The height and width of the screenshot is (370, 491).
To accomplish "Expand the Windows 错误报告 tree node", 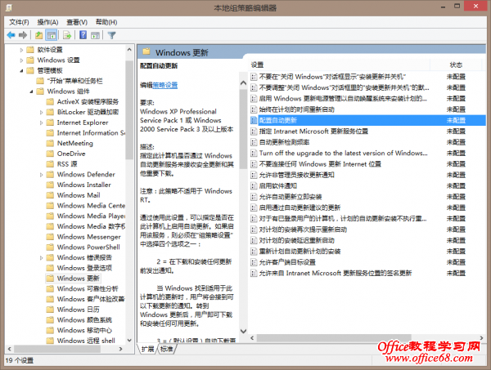I will tap(41, 257).
